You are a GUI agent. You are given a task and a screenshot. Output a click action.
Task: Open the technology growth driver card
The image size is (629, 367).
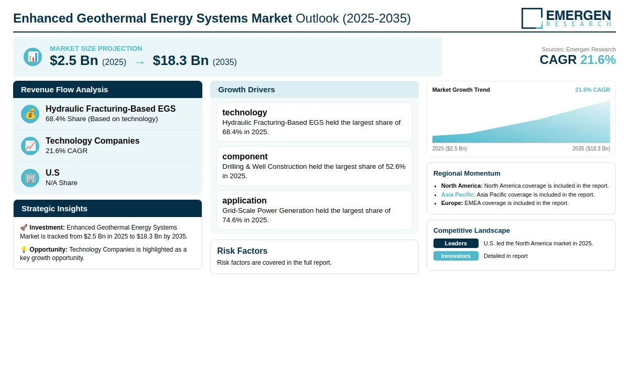314,122
